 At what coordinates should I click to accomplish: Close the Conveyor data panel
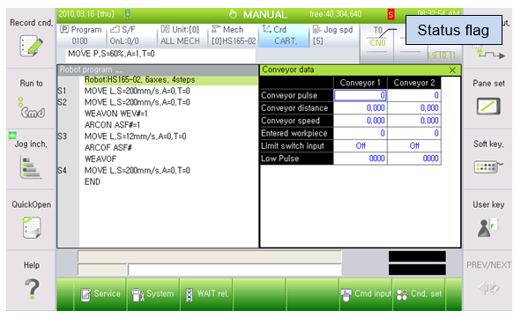(452, 70)
